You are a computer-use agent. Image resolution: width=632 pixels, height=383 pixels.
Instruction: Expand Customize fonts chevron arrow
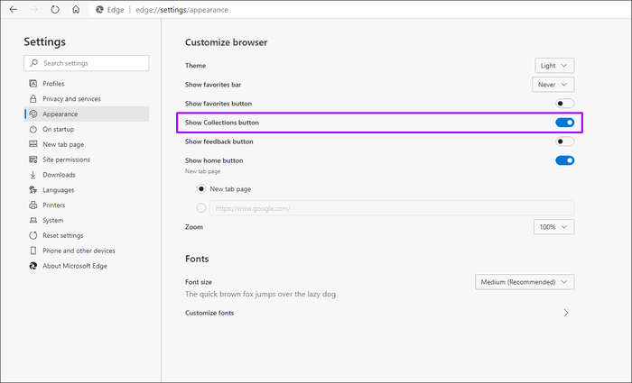tap(566, 313)
